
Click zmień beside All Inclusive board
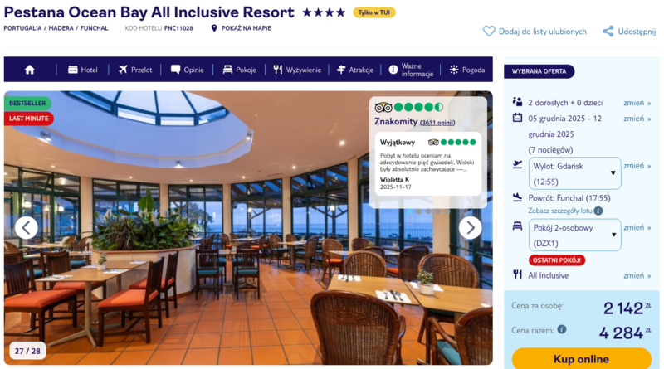coord(637,275)
